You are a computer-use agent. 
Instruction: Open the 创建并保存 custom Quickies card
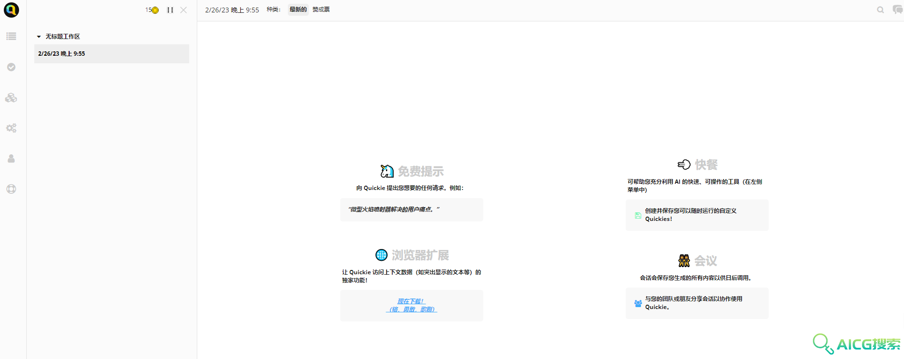click(x=697, y=215)
